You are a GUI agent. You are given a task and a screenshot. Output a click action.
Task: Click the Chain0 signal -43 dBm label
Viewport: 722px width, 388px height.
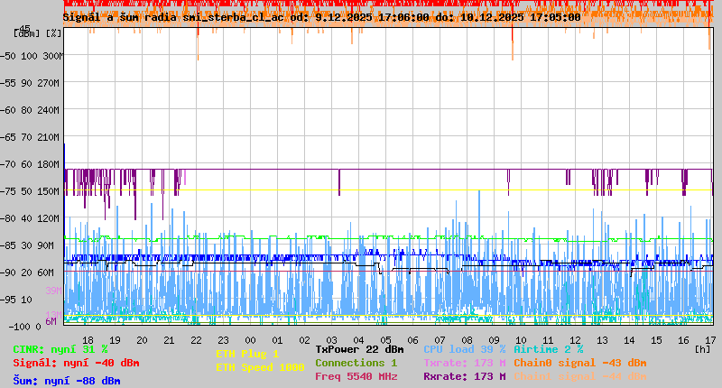point(579,363)
